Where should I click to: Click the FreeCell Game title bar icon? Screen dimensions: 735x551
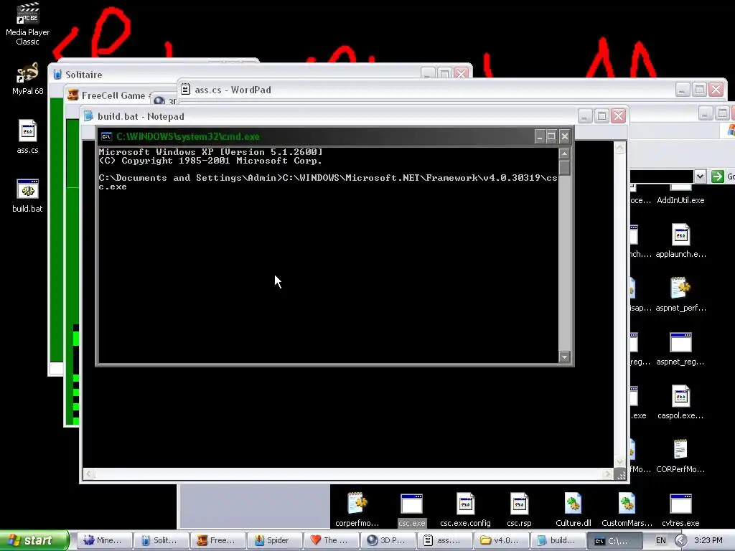72,95
